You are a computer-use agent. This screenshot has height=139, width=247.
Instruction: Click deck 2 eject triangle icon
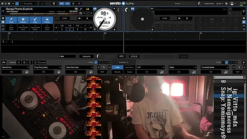pos(152,29)
